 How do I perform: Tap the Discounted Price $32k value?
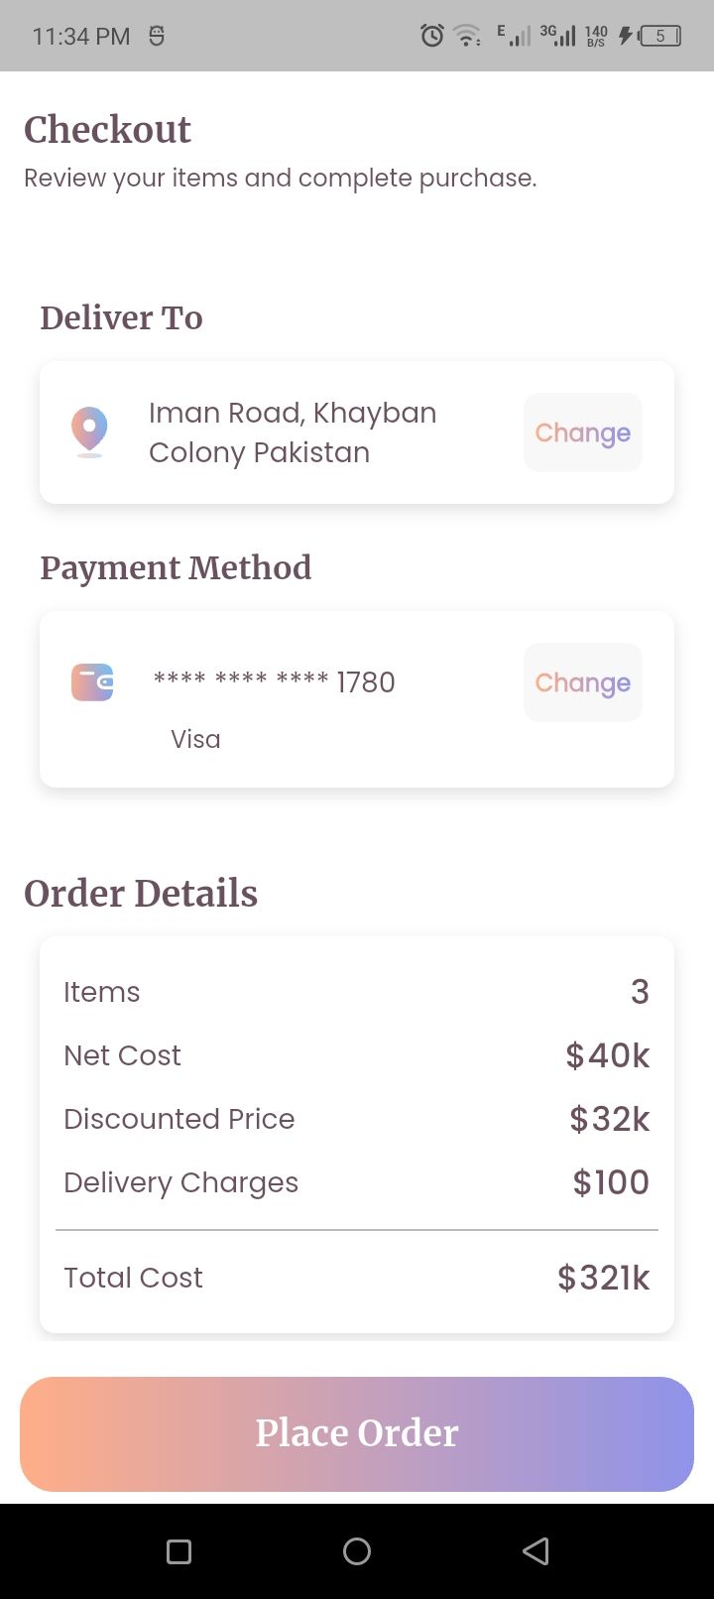609,1119
